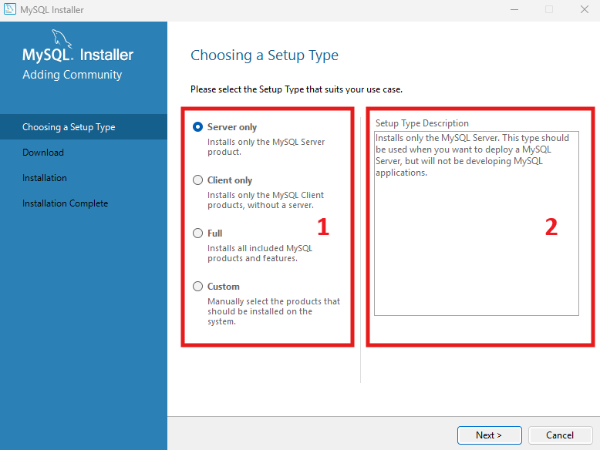The height and width of the screenshot is (450, 600).
Task: Click the Next > button
Action: point(490,435)
